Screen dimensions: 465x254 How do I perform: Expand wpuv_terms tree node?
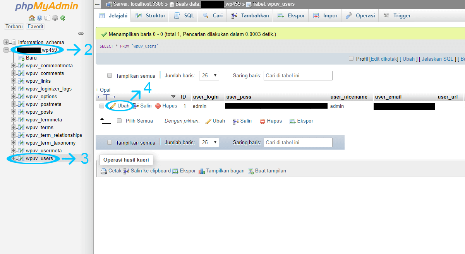click(x=14, y=127)
